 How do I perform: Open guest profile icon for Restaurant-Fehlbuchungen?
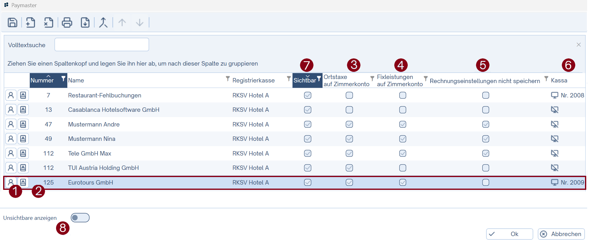tap(11, 95)
